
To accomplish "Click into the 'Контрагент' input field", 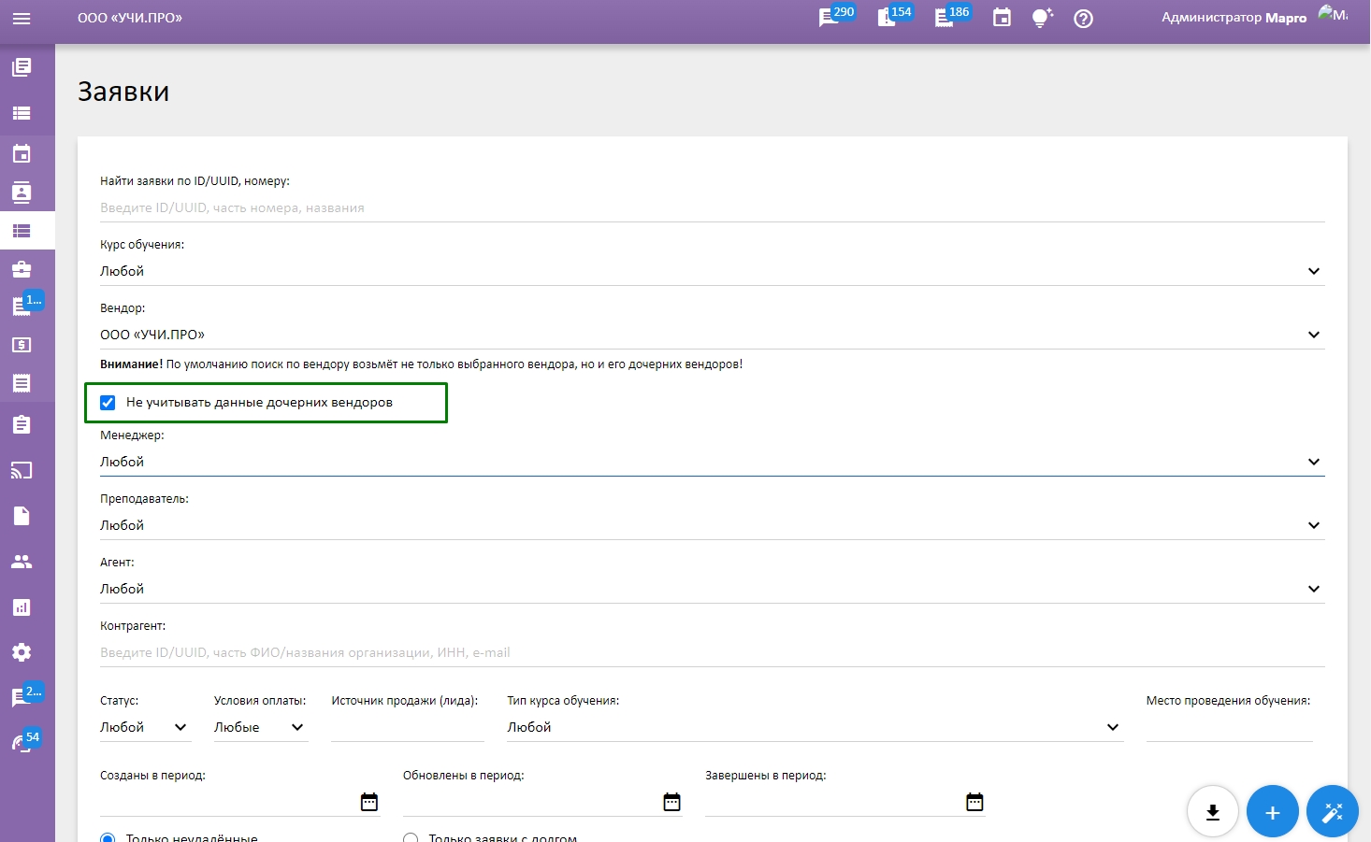I will 713,652.
